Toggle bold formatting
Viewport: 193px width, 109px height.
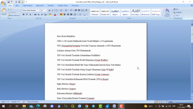(24, 15)
